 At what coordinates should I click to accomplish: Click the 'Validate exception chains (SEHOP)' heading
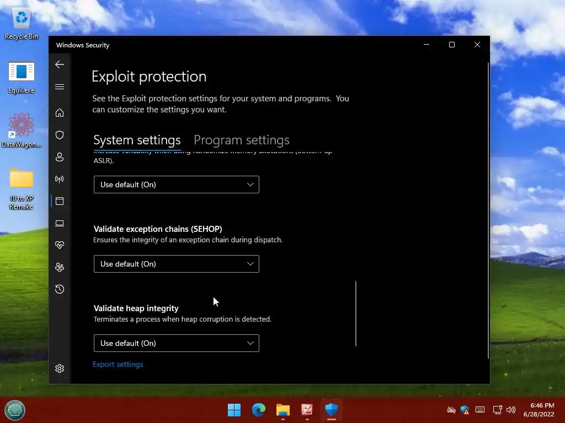pyautogui.click(x=158, y=229)
